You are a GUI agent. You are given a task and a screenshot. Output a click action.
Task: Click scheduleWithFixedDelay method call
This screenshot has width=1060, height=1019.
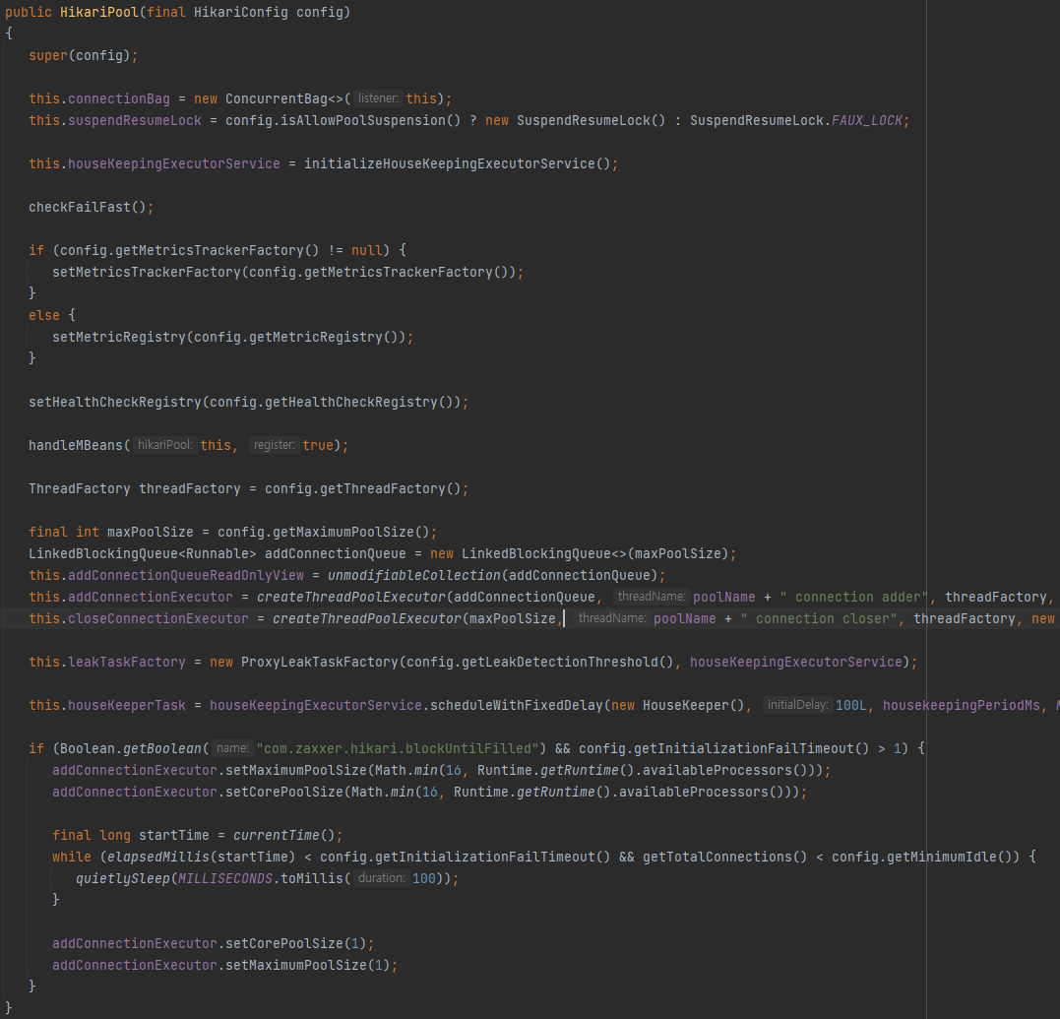[x=516, y=705]
